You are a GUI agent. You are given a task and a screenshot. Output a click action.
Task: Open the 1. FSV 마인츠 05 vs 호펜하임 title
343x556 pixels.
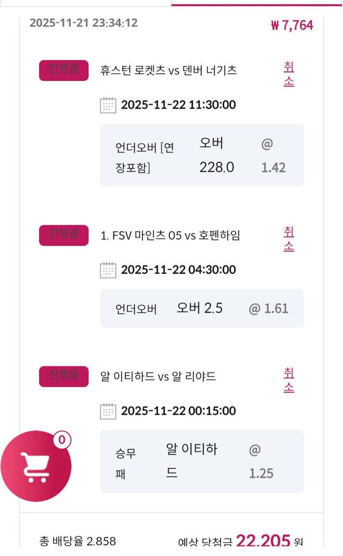pyautogui.click(x=170, y=236)
